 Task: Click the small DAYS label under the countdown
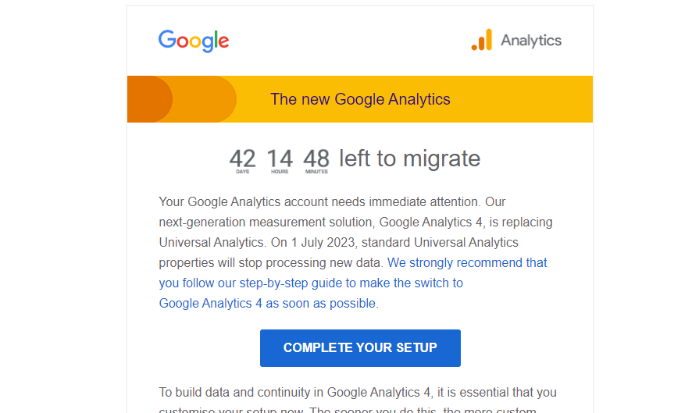point(242,172)
